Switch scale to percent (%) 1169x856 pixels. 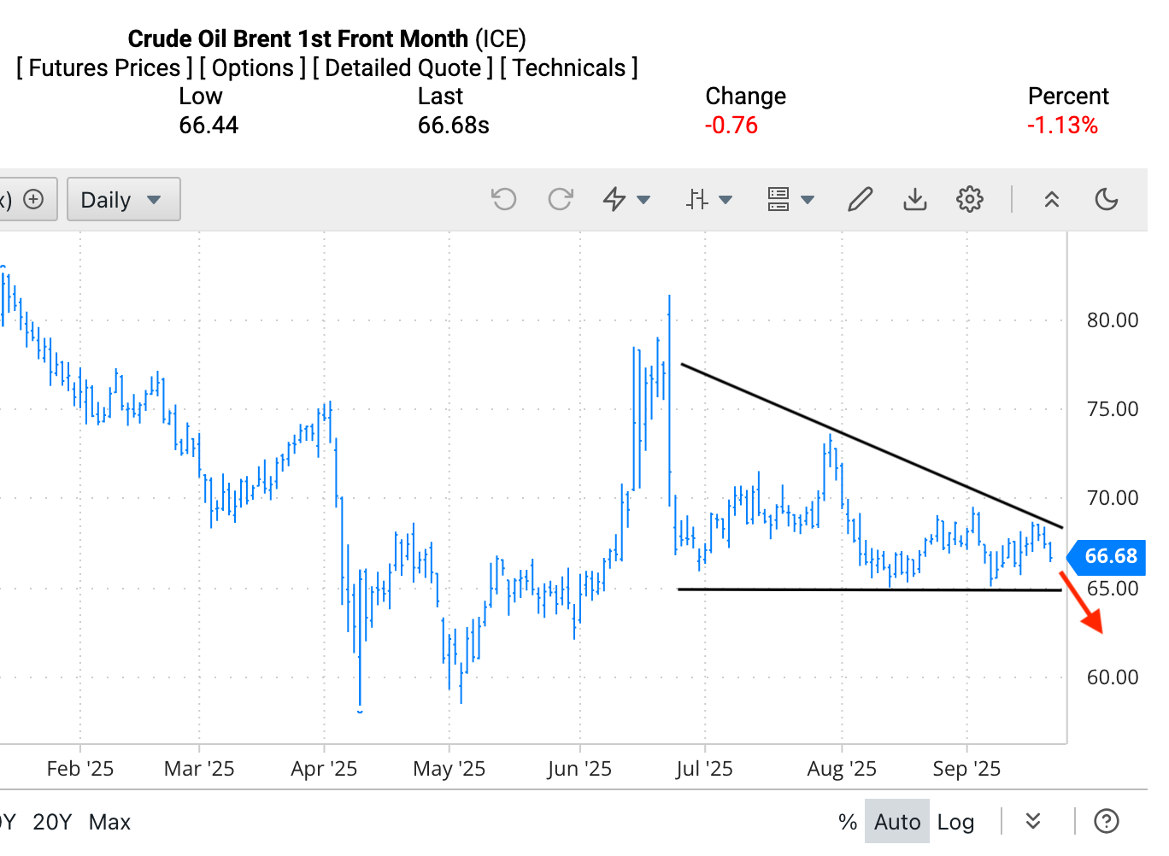[x=848, y=822]
